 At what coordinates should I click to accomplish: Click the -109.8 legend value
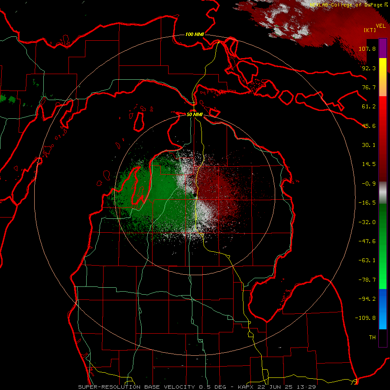(x=365, y=318)
